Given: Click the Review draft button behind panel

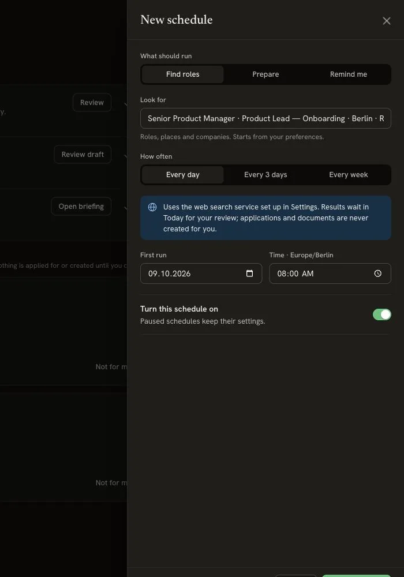Looking at the screenshot, I should point(83,155).
